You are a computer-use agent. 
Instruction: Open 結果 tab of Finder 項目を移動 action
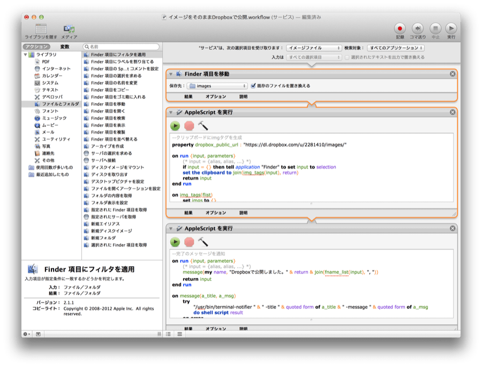pos(189,96)
